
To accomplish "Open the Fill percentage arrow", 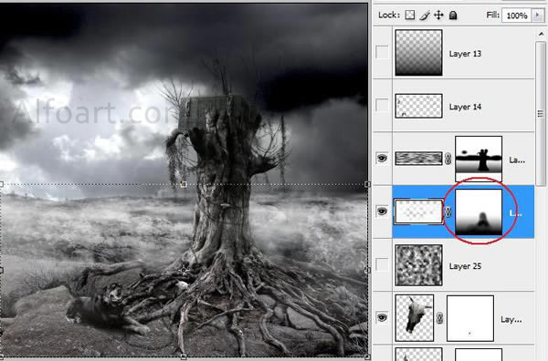I will (538, 15).
